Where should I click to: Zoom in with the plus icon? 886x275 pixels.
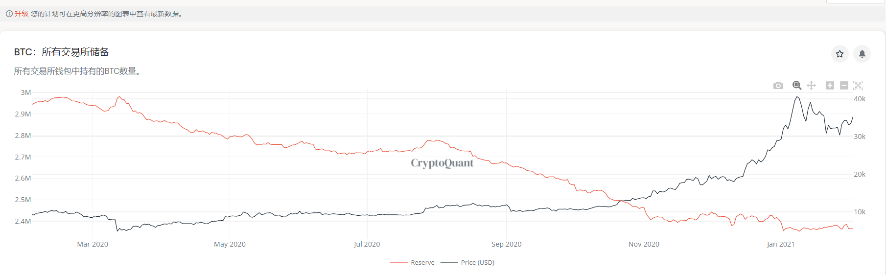click(830, 86)
